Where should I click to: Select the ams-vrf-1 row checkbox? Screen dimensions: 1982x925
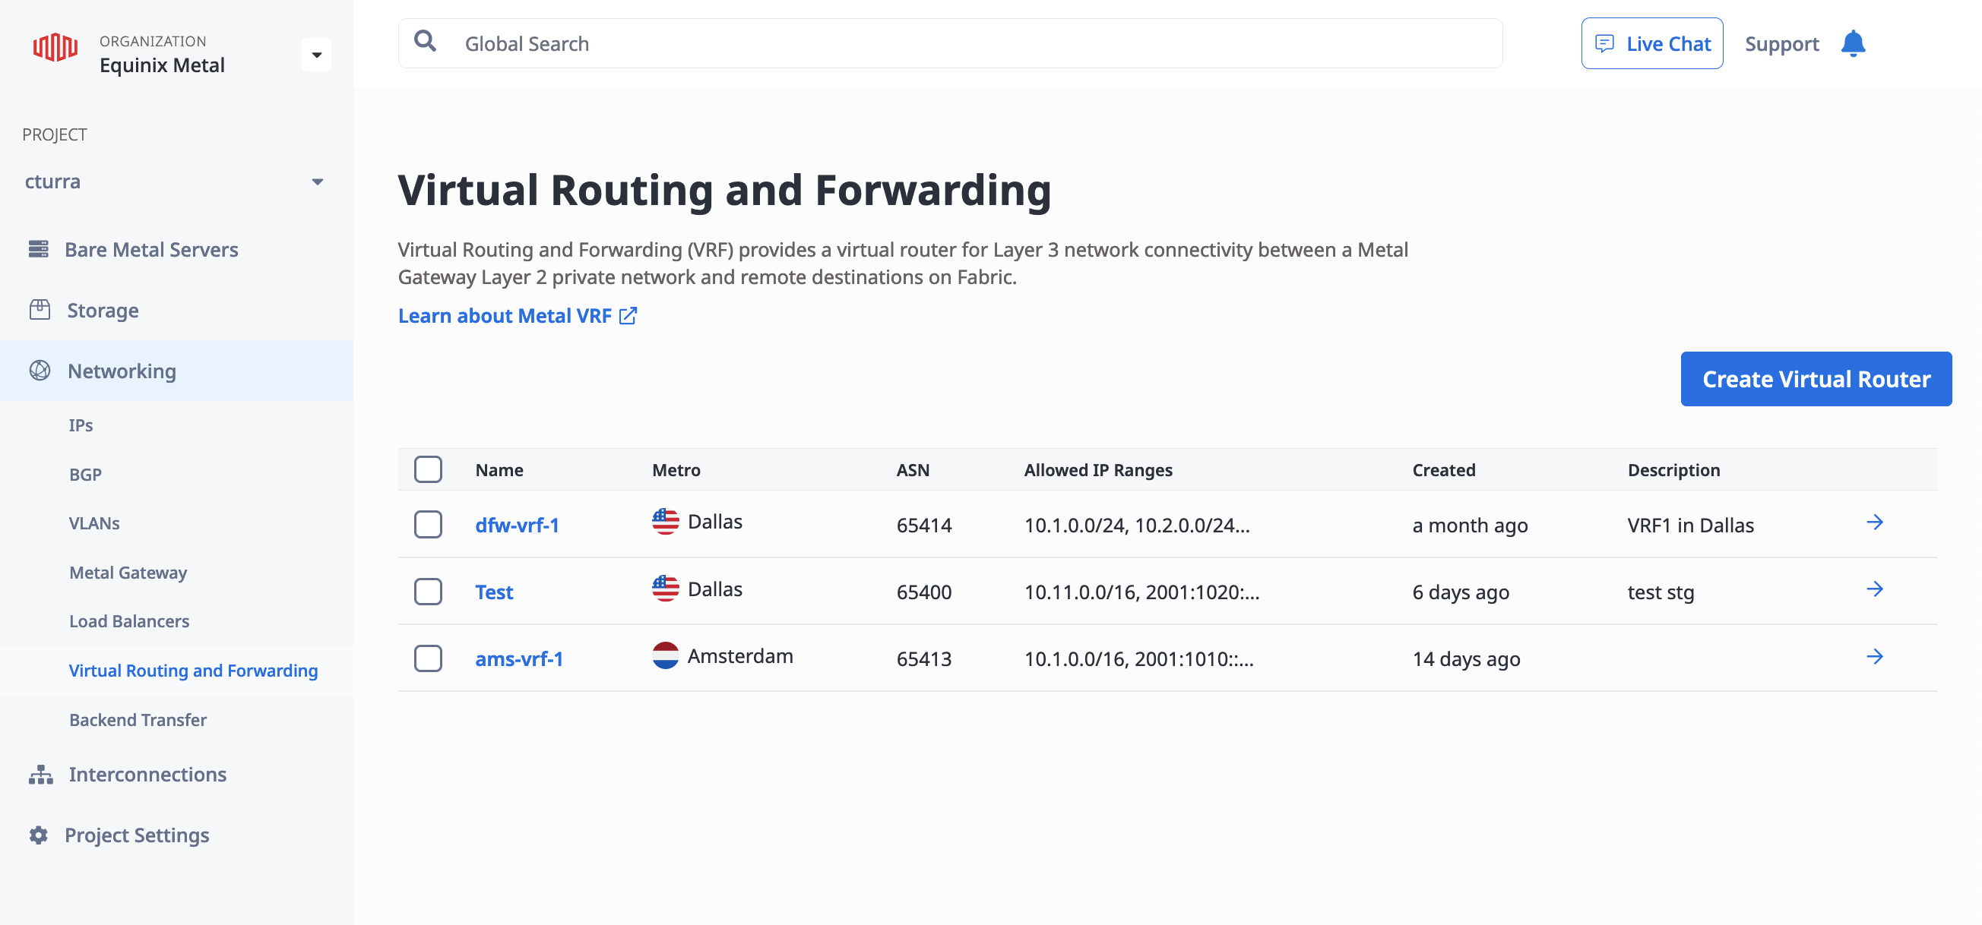pos(428,658)
